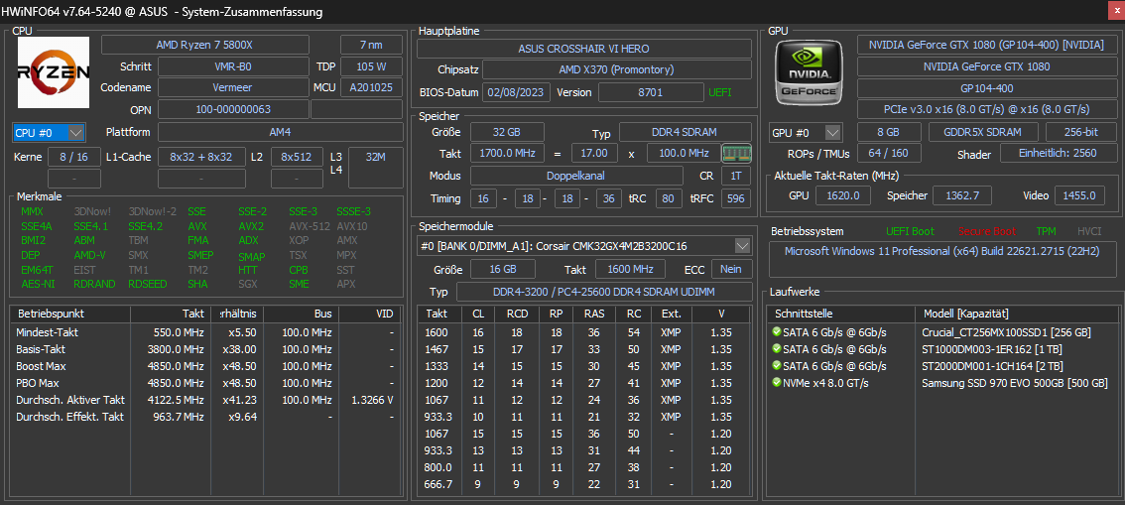Select the 1467 row in the timings table

(583, 349)
